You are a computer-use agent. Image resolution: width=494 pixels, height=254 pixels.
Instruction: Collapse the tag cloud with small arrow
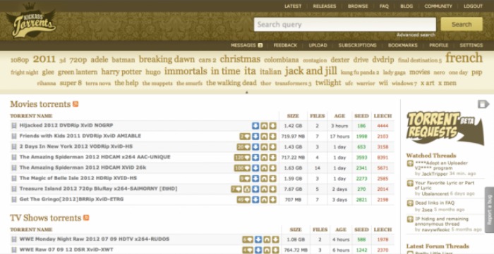[x=247, y=92]
